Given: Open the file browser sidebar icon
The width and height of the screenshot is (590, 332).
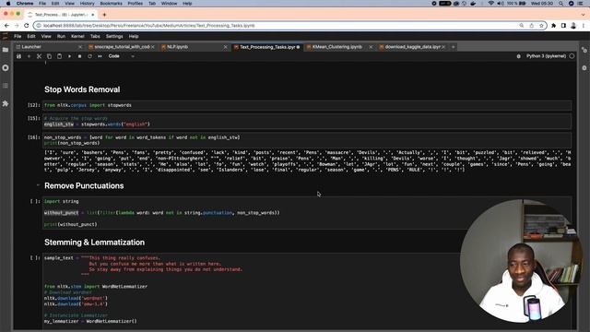Looking at the screenshot, I should pos(6,50).
